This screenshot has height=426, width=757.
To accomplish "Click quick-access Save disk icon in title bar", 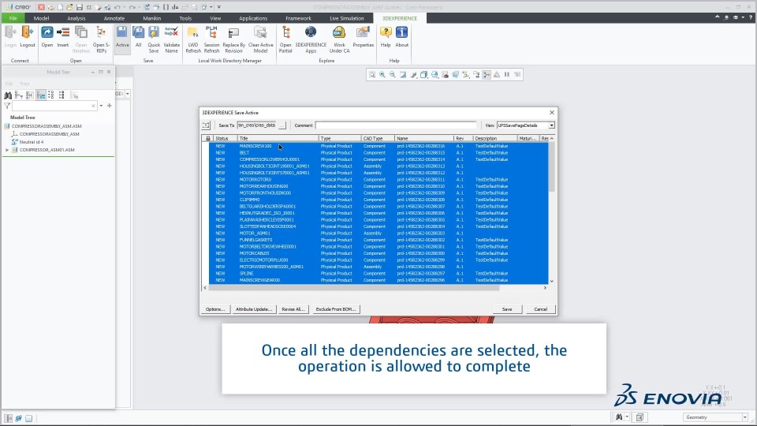I will (x=79, y=7).
